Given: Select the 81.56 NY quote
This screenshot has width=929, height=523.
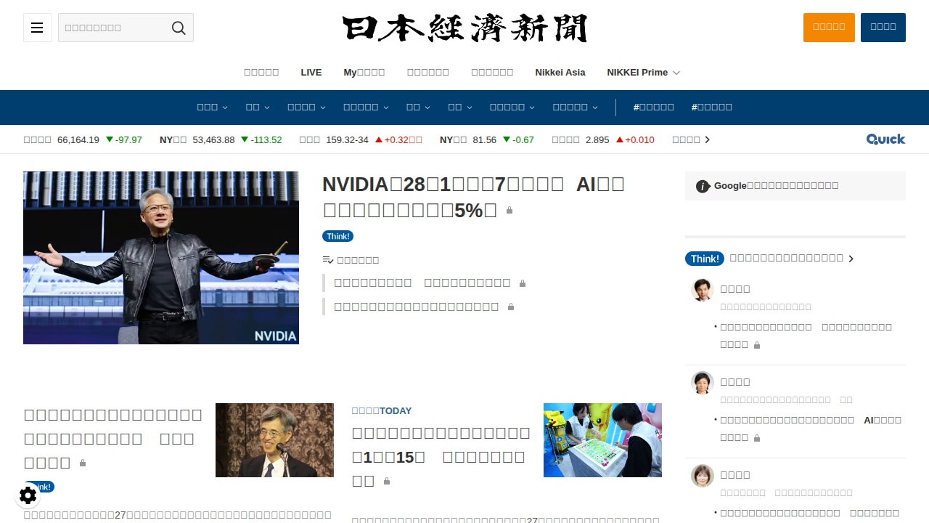Looking at the screenshot, I should [485, 139].
